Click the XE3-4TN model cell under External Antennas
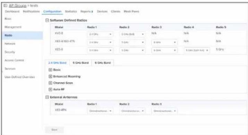248x135 pixels. click(x=61, y=110)
